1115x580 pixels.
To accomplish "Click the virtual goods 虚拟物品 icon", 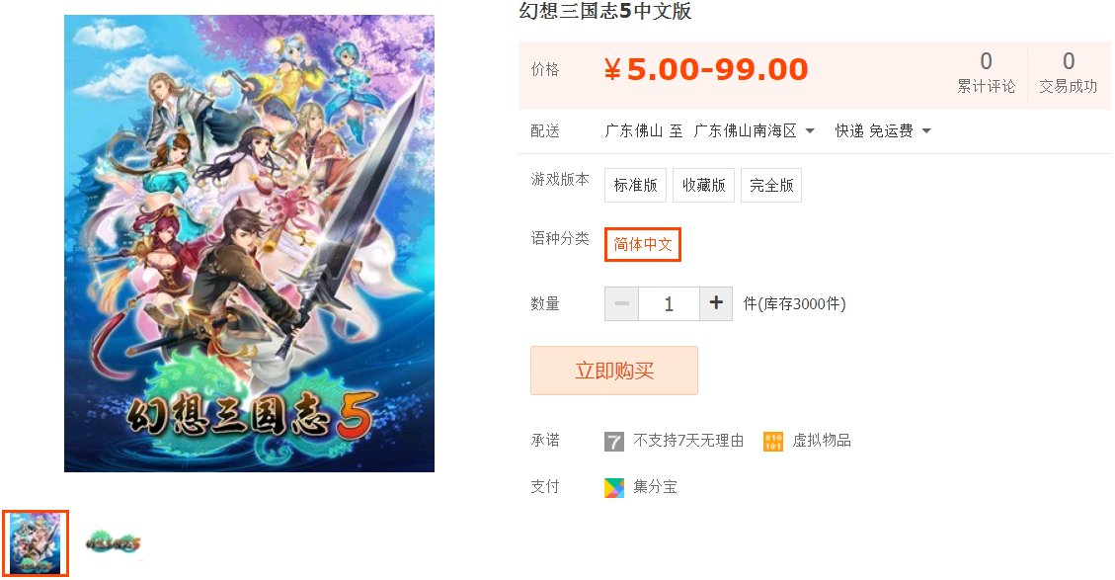I will (773, 442).
